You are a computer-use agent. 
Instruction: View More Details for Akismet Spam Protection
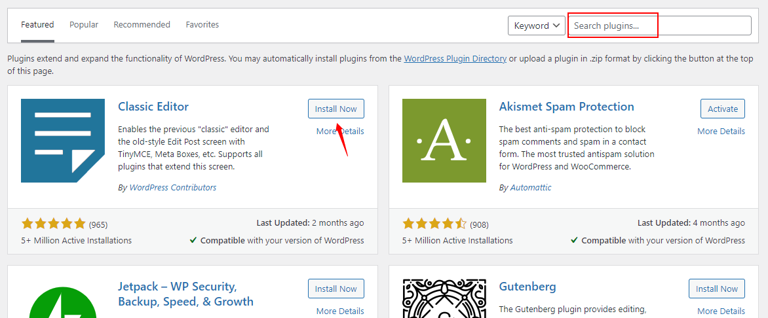(721, 131)
